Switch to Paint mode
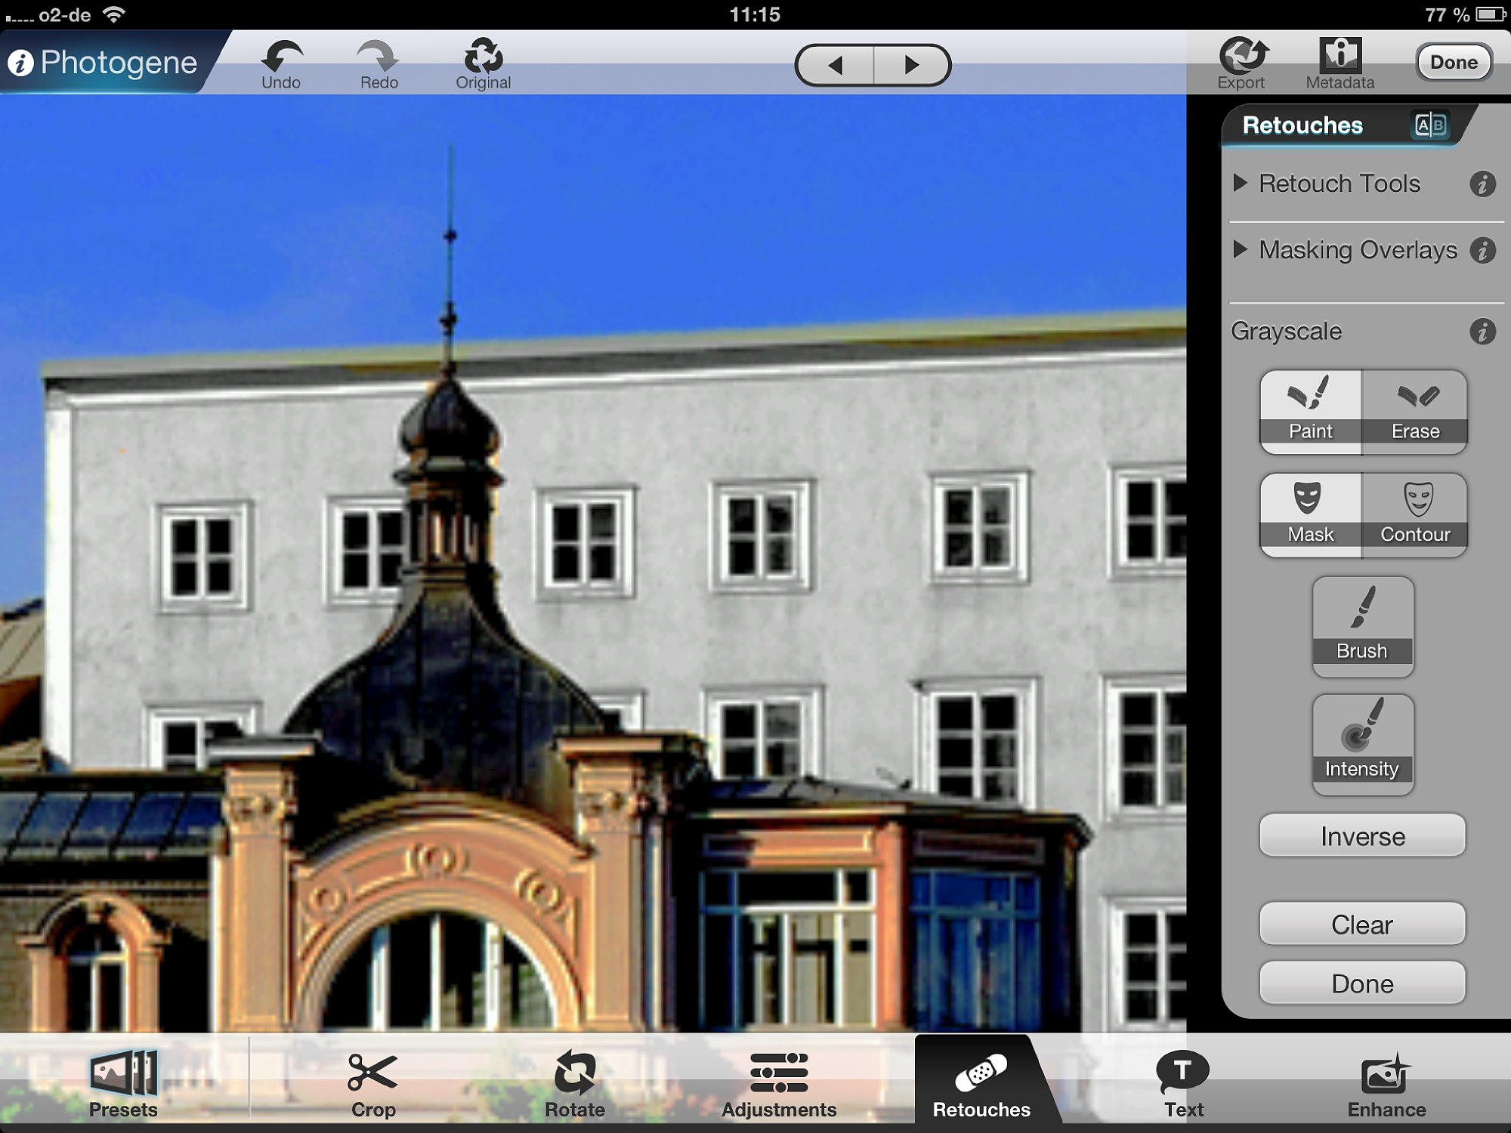The image size is (1511, 1133). [x=1310, y=411]
